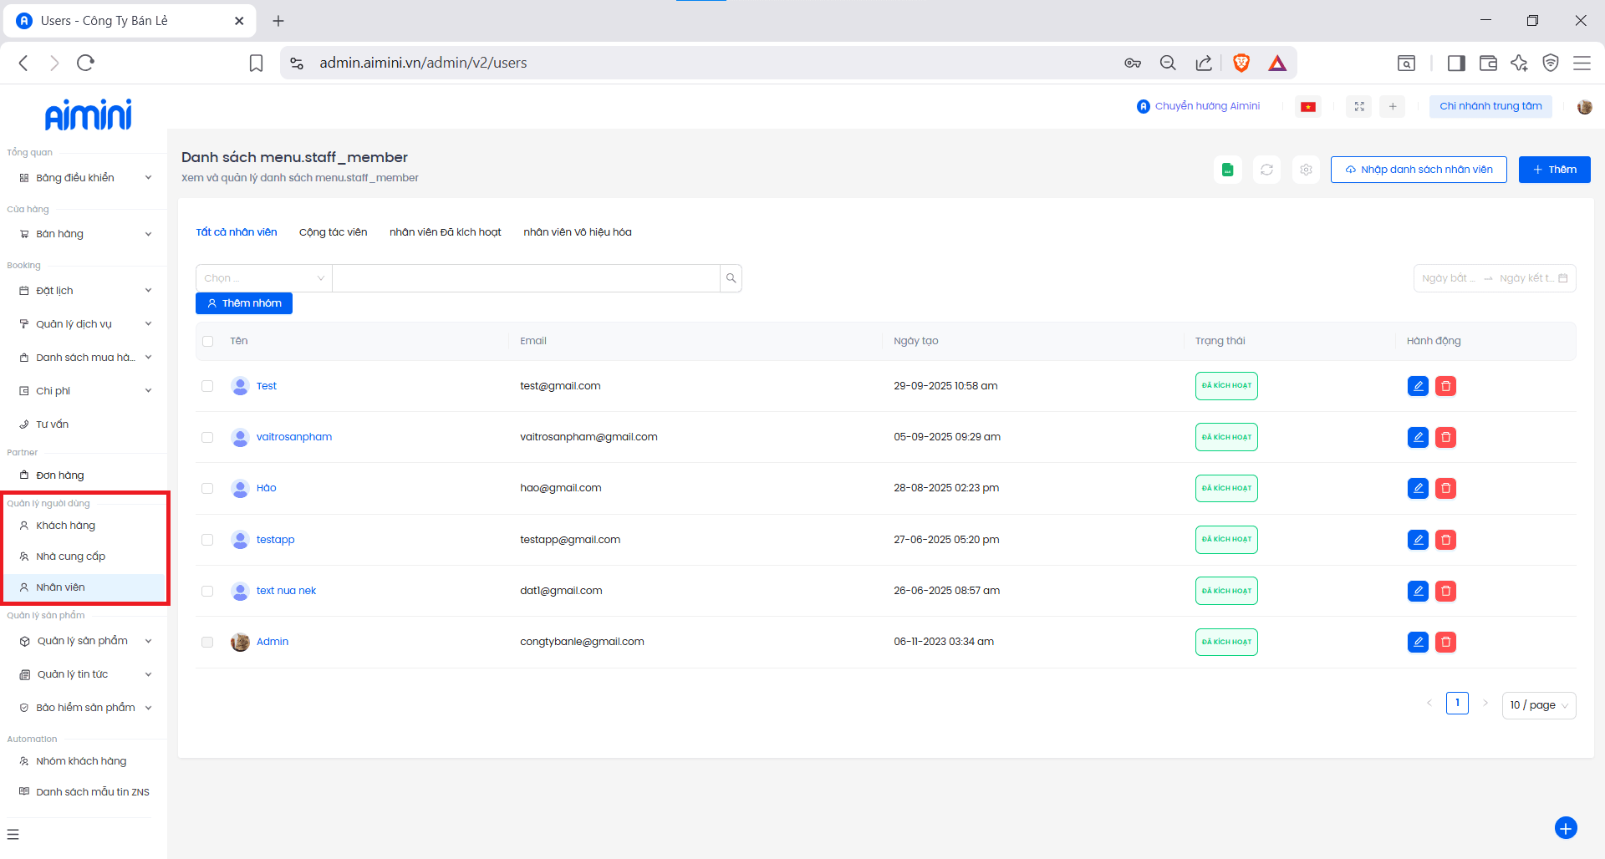This screenshot has height=859, width=1605.
Task: Tick the checkbox next to testapp
Action: [207, 540]
